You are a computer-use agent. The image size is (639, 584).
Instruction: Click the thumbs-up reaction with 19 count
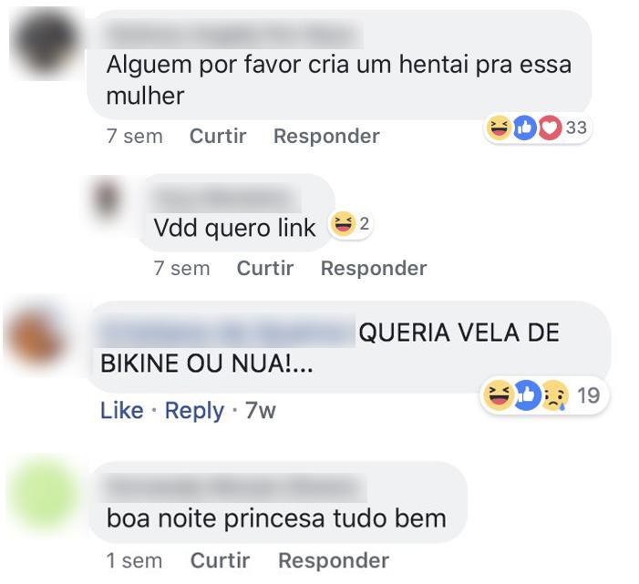pos(527,395)
